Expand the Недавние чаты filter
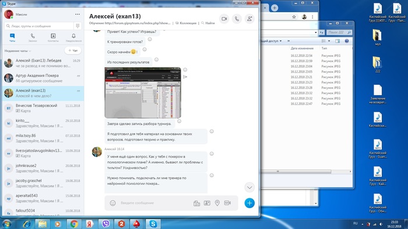 pos(17,51)
